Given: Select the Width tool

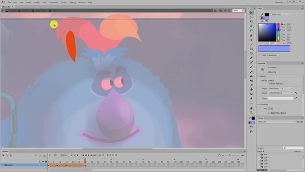Looking at the screenshot, I should click(x=251, y=94).
